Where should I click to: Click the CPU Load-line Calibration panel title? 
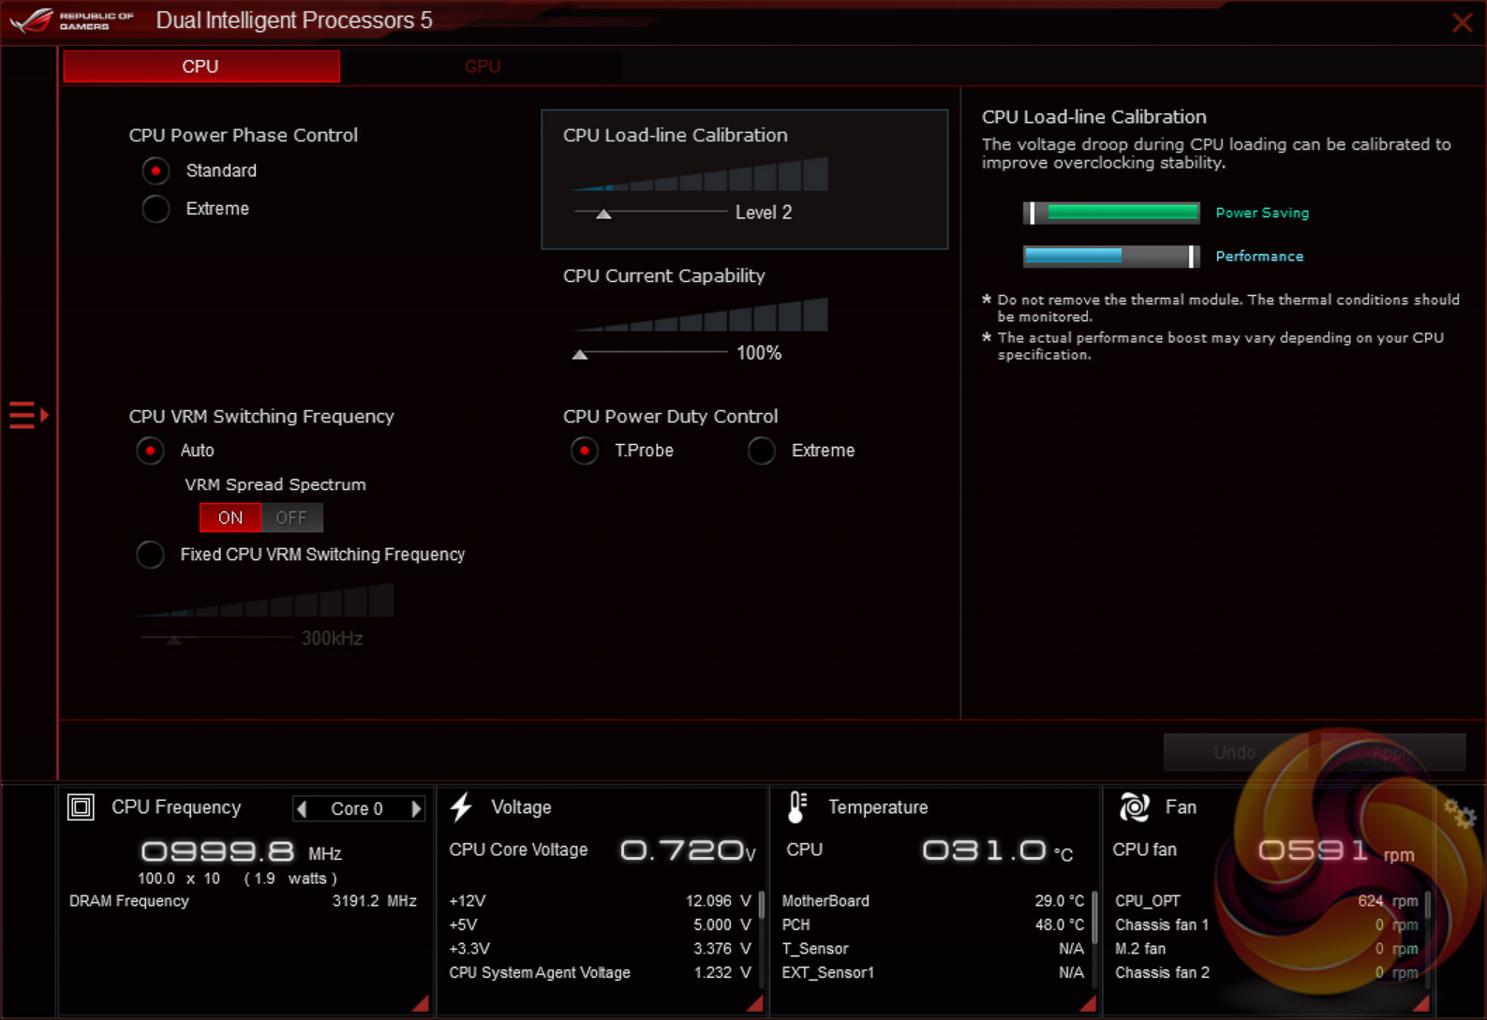point(676,135)
